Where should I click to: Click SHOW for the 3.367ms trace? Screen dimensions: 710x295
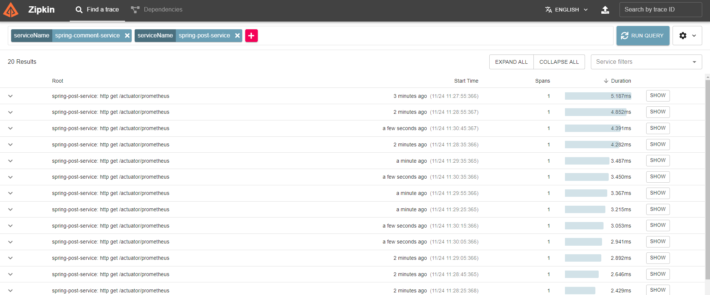pos(658,193)
